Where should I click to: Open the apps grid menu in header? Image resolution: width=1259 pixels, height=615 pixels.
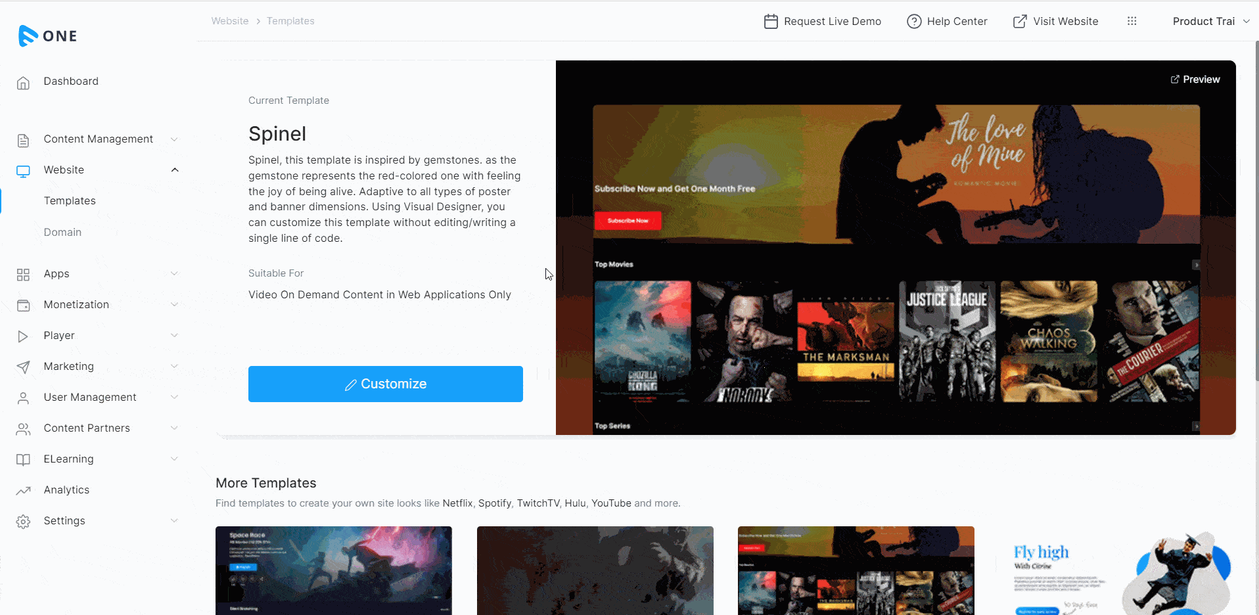coord(1132,21)
